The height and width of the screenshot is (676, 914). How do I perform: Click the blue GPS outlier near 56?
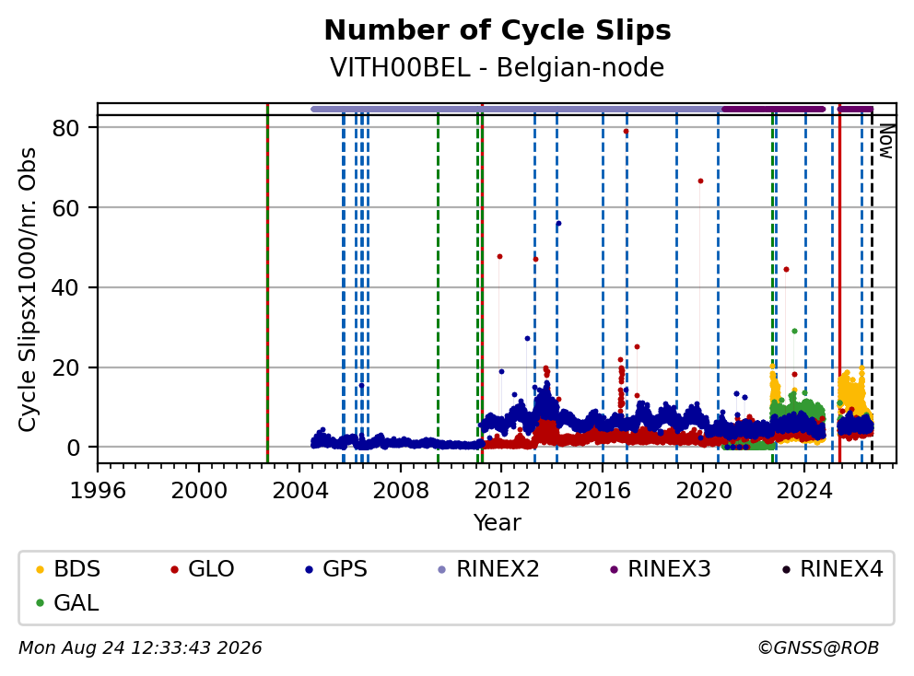click(x=558, y=223)
